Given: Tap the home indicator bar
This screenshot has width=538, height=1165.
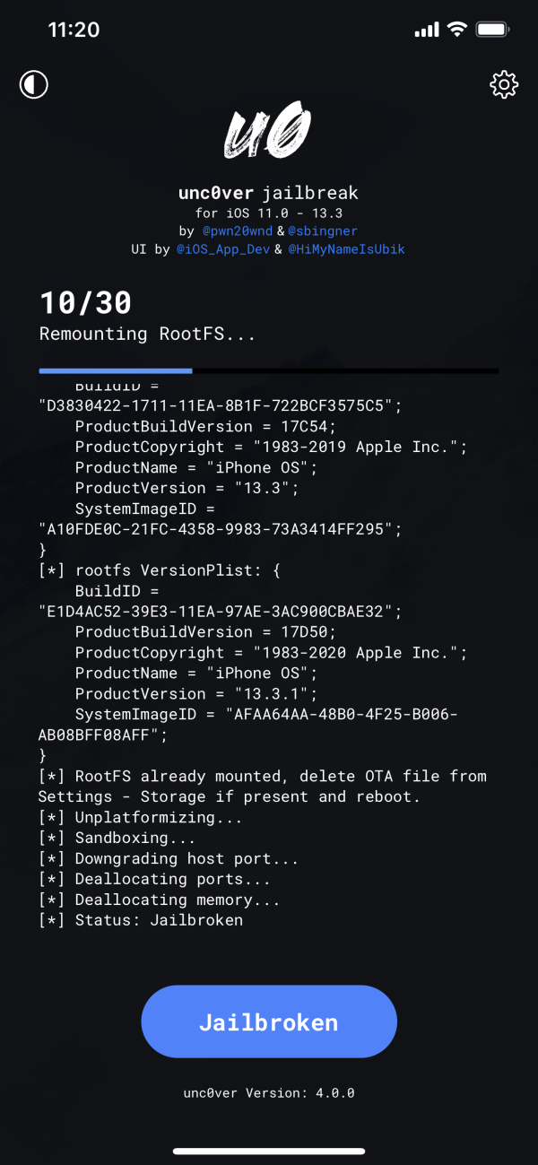Looking at the screenshot, I should 268,1151.
